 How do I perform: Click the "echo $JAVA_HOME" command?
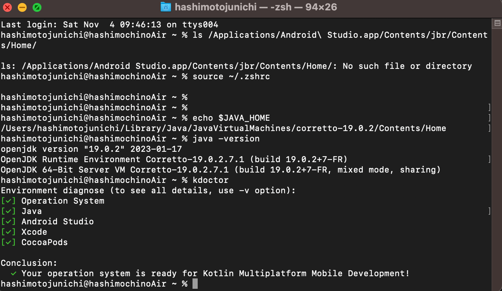click(231, 118)
